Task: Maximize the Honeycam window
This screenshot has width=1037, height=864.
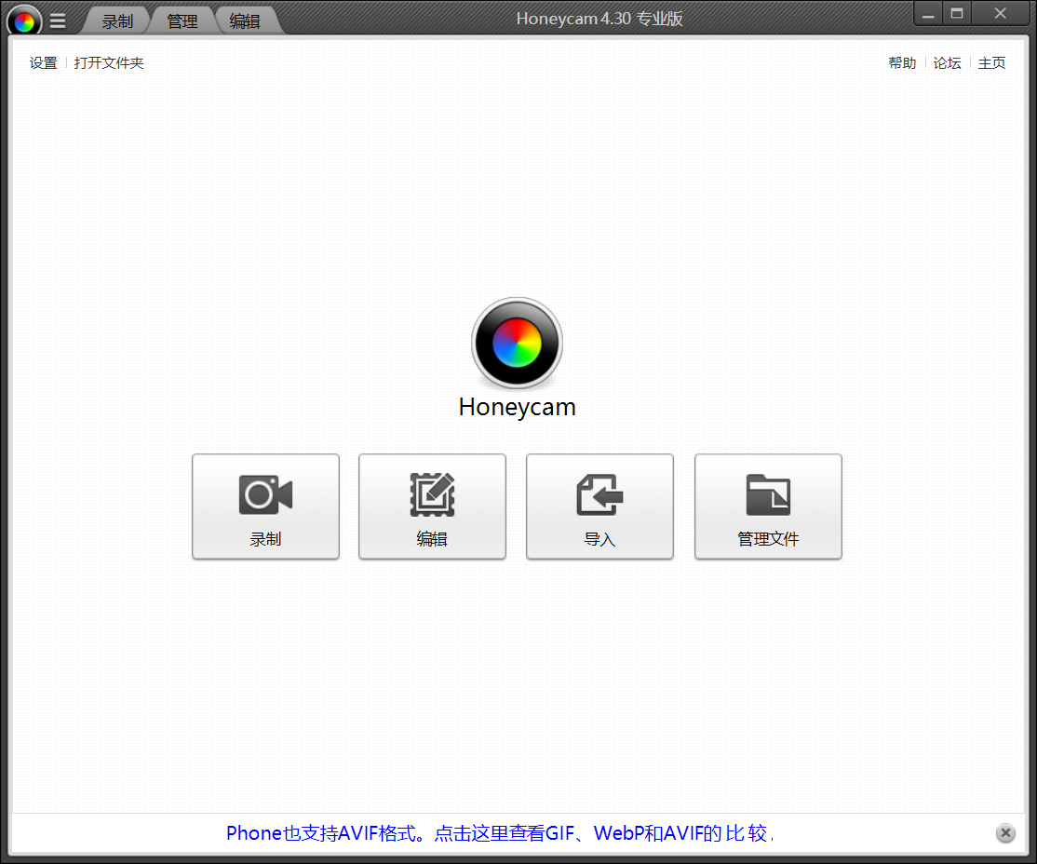Action: click(956, 14)
